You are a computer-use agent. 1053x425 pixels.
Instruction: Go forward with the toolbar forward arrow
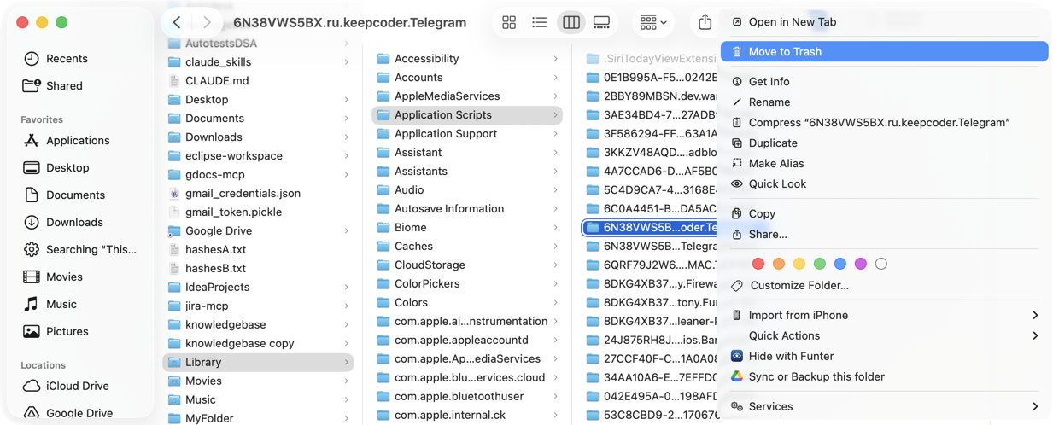(207, 23)
